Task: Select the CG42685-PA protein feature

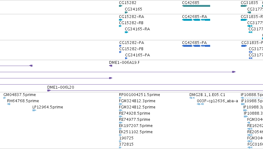Action: (196, 46)
